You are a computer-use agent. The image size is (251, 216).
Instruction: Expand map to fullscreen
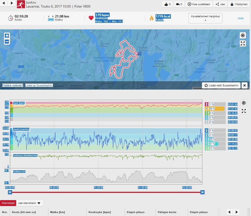(x=243, y=44)
